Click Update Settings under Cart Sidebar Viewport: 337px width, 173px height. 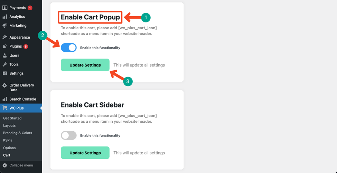[x=85, y=153]
